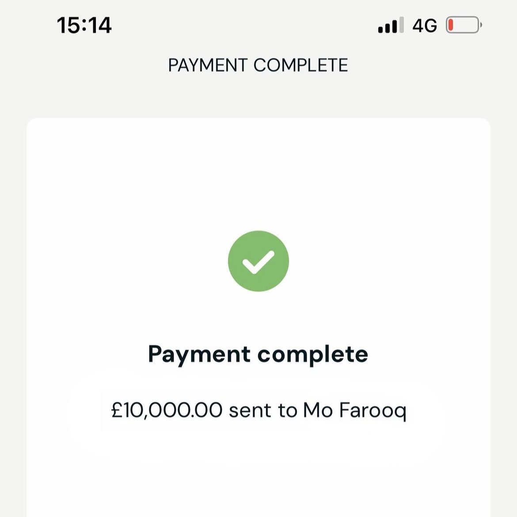Select the word complete in bold heading
The height and width of the screenshot is (517, 517).
coord(312,354)
